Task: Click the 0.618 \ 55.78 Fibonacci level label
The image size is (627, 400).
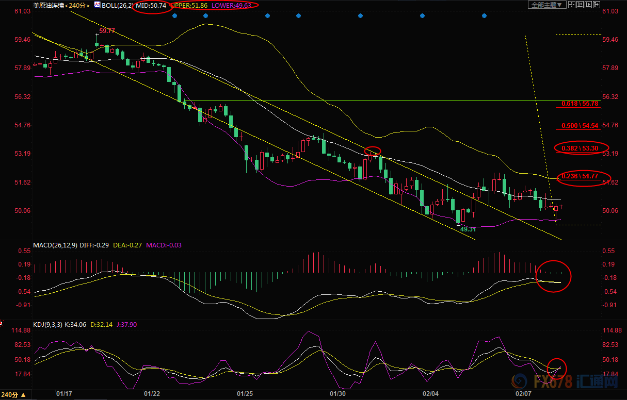Action: pyautogui.click(x=580, y=104)
